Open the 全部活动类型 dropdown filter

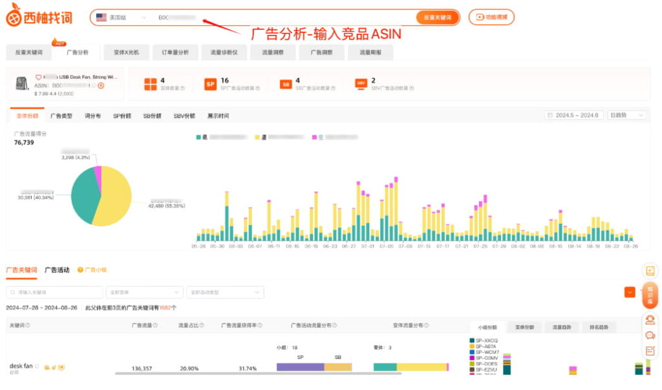tap(225, 292)
